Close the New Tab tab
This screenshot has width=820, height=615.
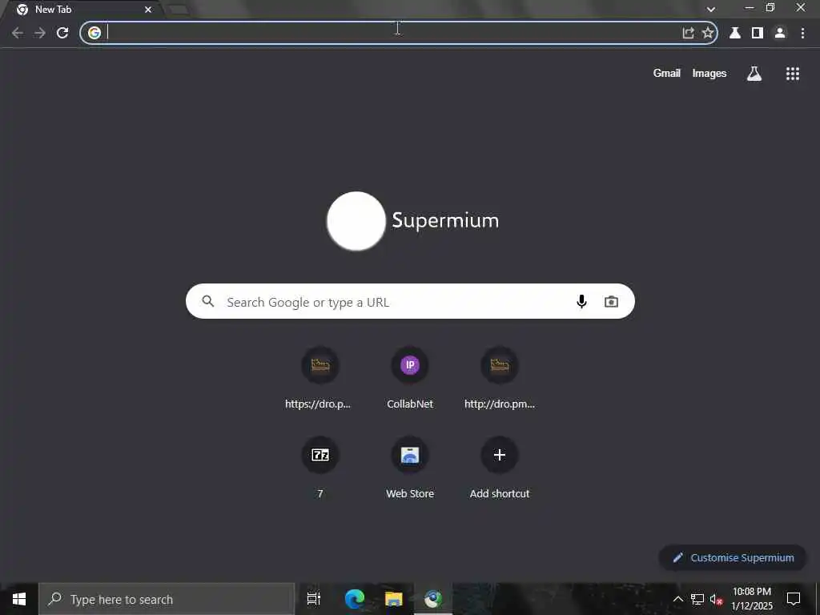point(148,10)
